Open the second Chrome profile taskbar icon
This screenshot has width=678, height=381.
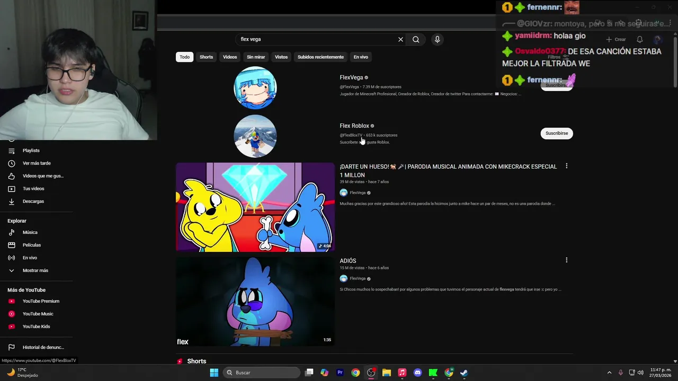(449, 373)
